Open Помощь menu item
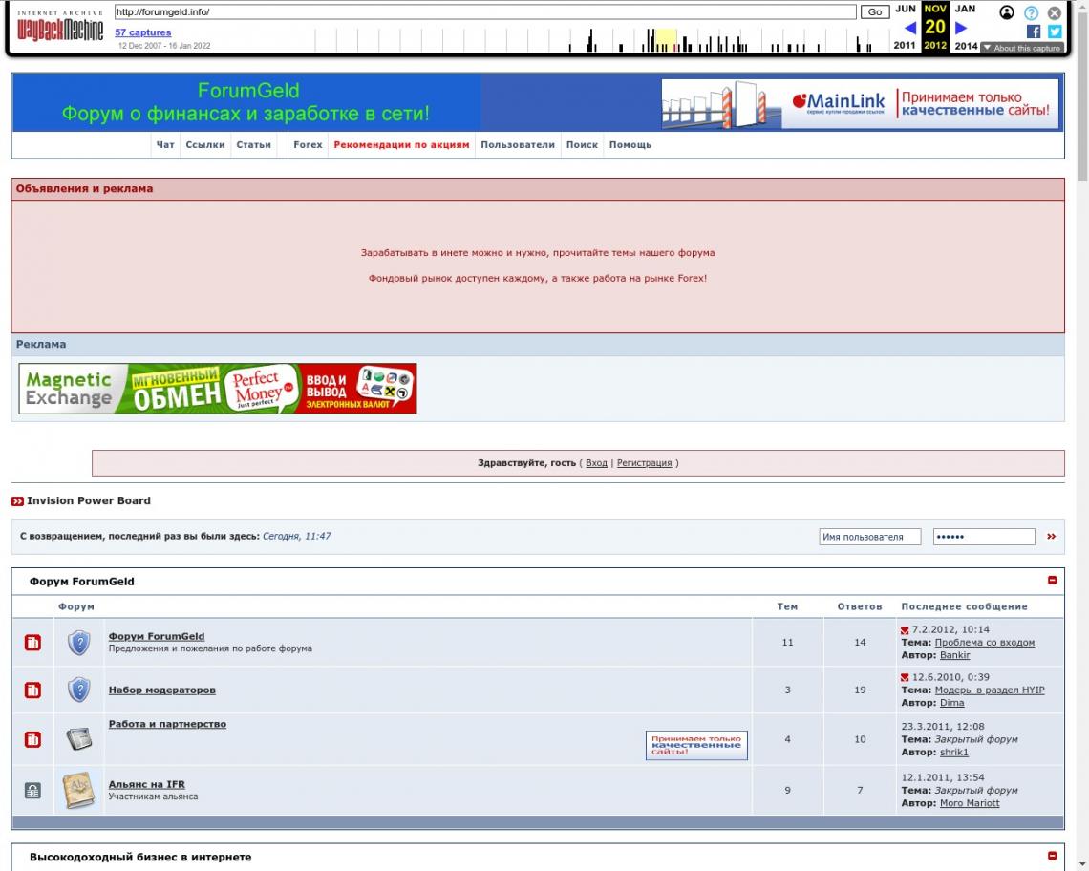 [x=630, y=145]
